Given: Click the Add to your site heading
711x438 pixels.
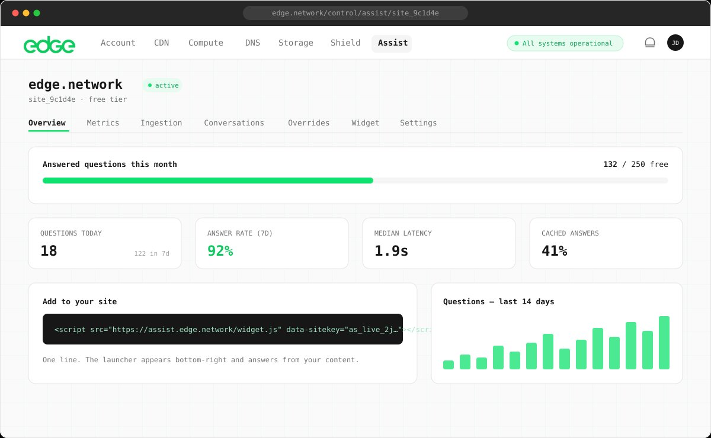Looking at the screenshot, I should coord(80,302).
